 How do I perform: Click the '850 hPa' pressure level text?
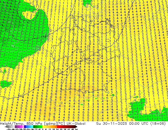coord(34,124)
